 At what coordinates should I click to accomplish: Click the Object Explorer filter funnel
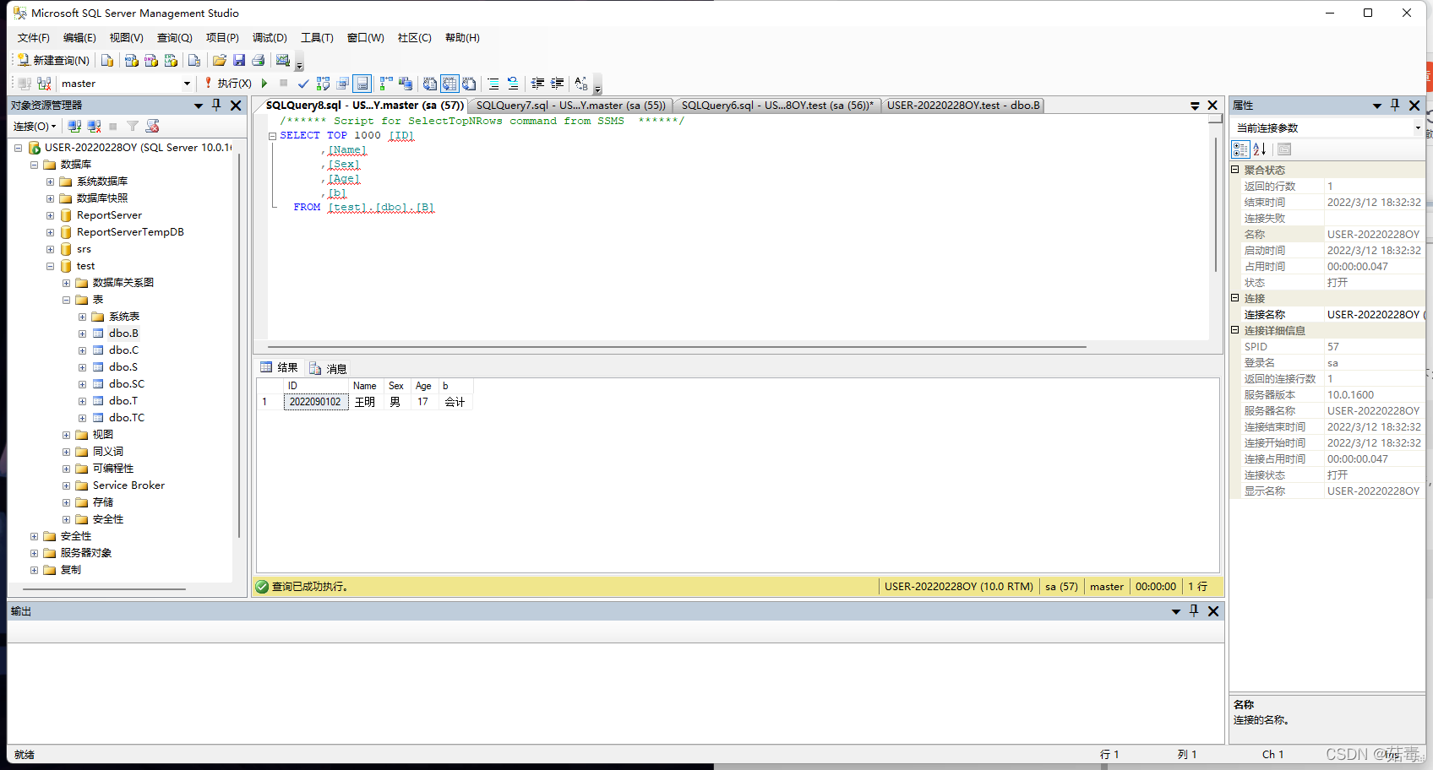(133, 126)
